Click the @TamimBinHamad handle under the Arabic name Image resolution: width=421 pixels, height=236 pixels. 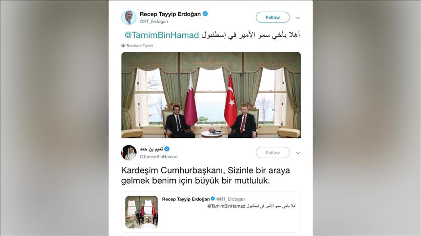click(158, 156)
